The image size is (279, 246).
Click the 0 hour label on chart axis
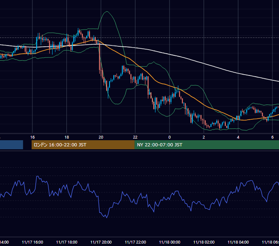click(169, 137)
